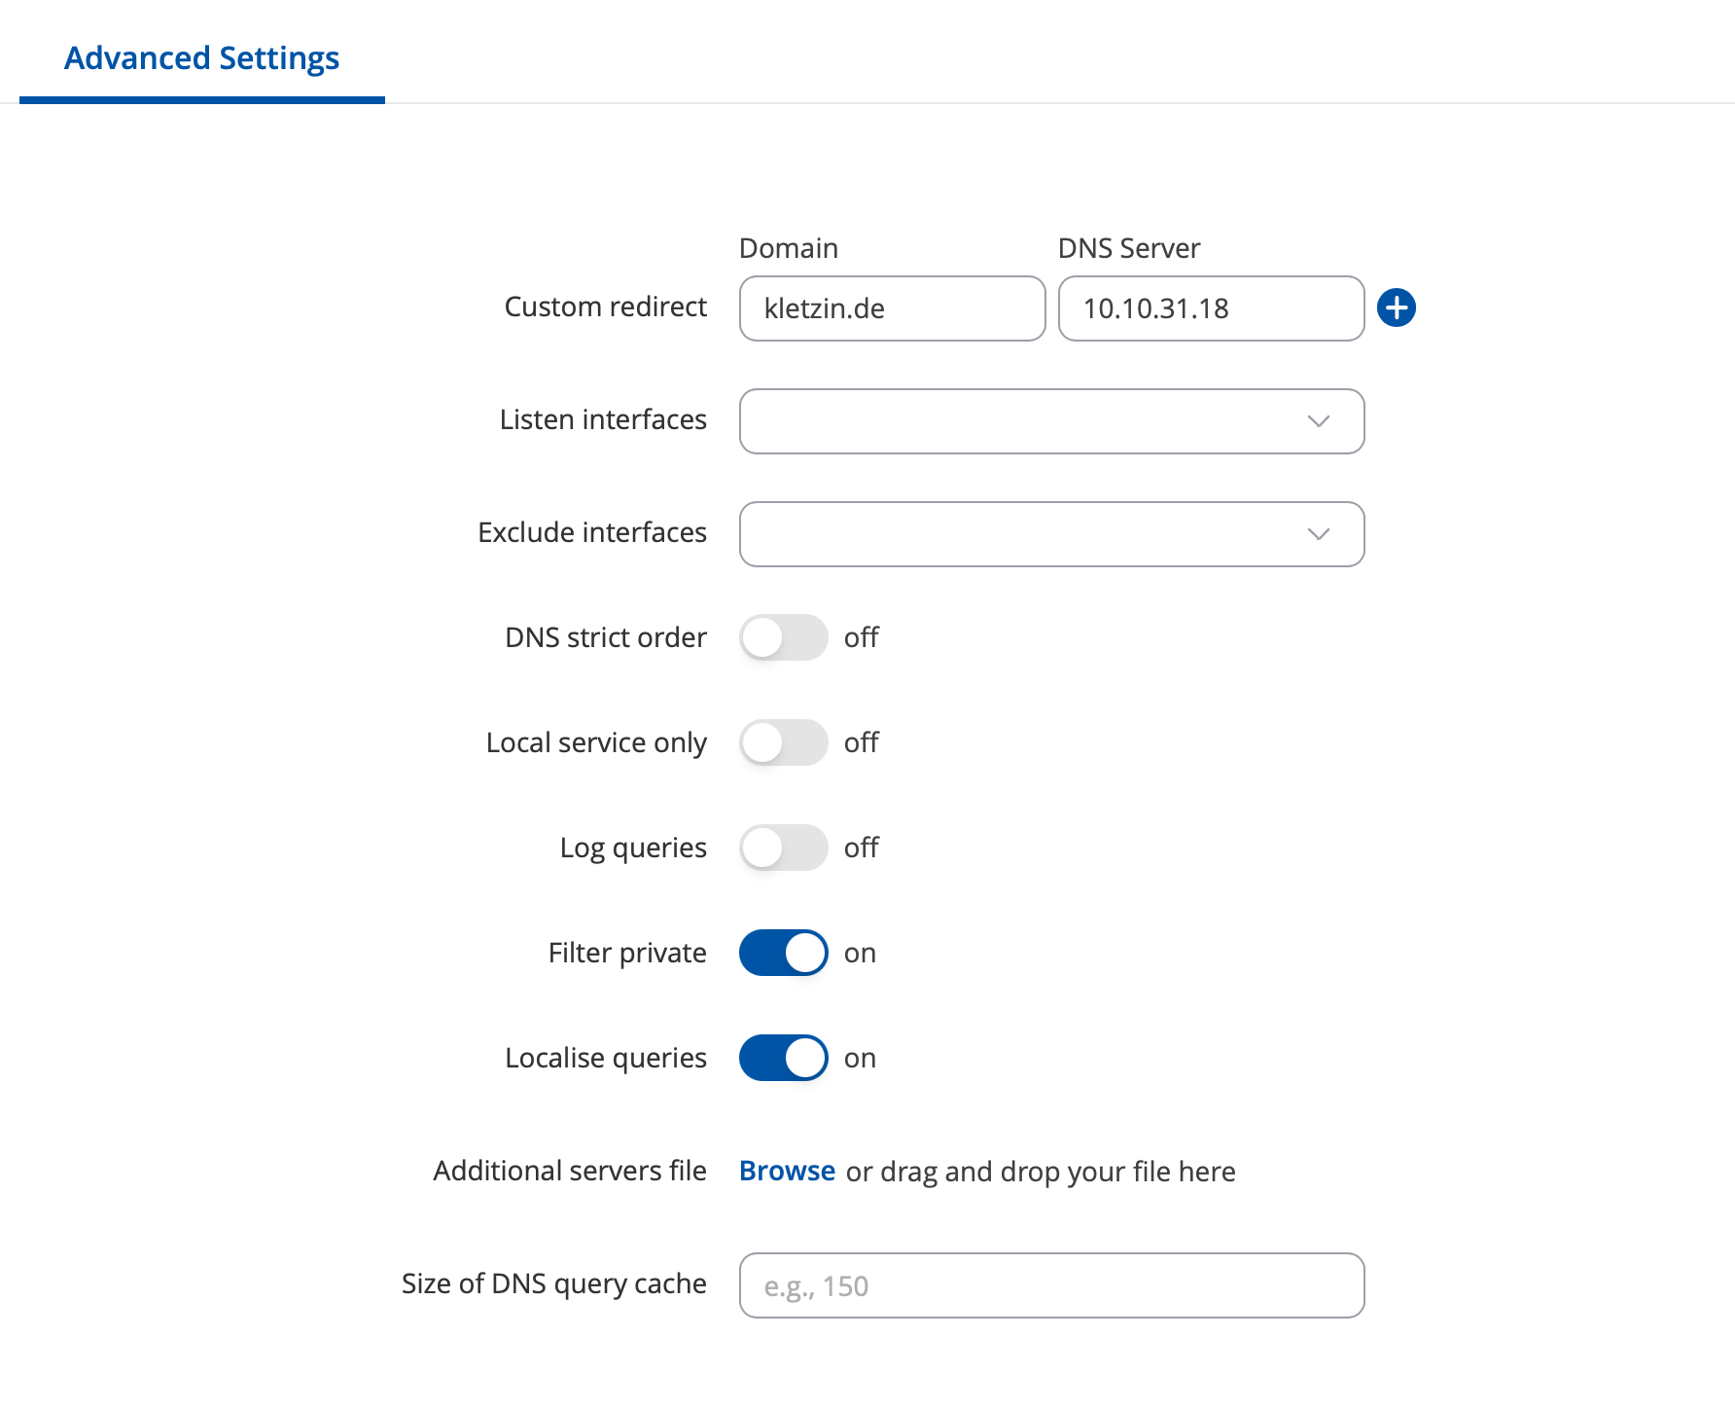Disable the Filter private toggle

pyautogui.click(x=783, y=953)
